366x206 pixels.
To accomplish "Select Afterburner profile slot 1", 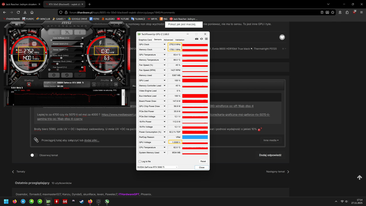I will tap(94, 84).
